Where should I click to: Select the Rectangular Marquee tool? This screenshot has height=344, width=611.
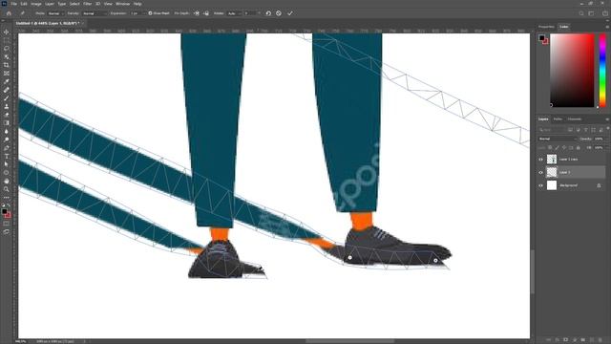pyautogui.click(x=7, y=40)
